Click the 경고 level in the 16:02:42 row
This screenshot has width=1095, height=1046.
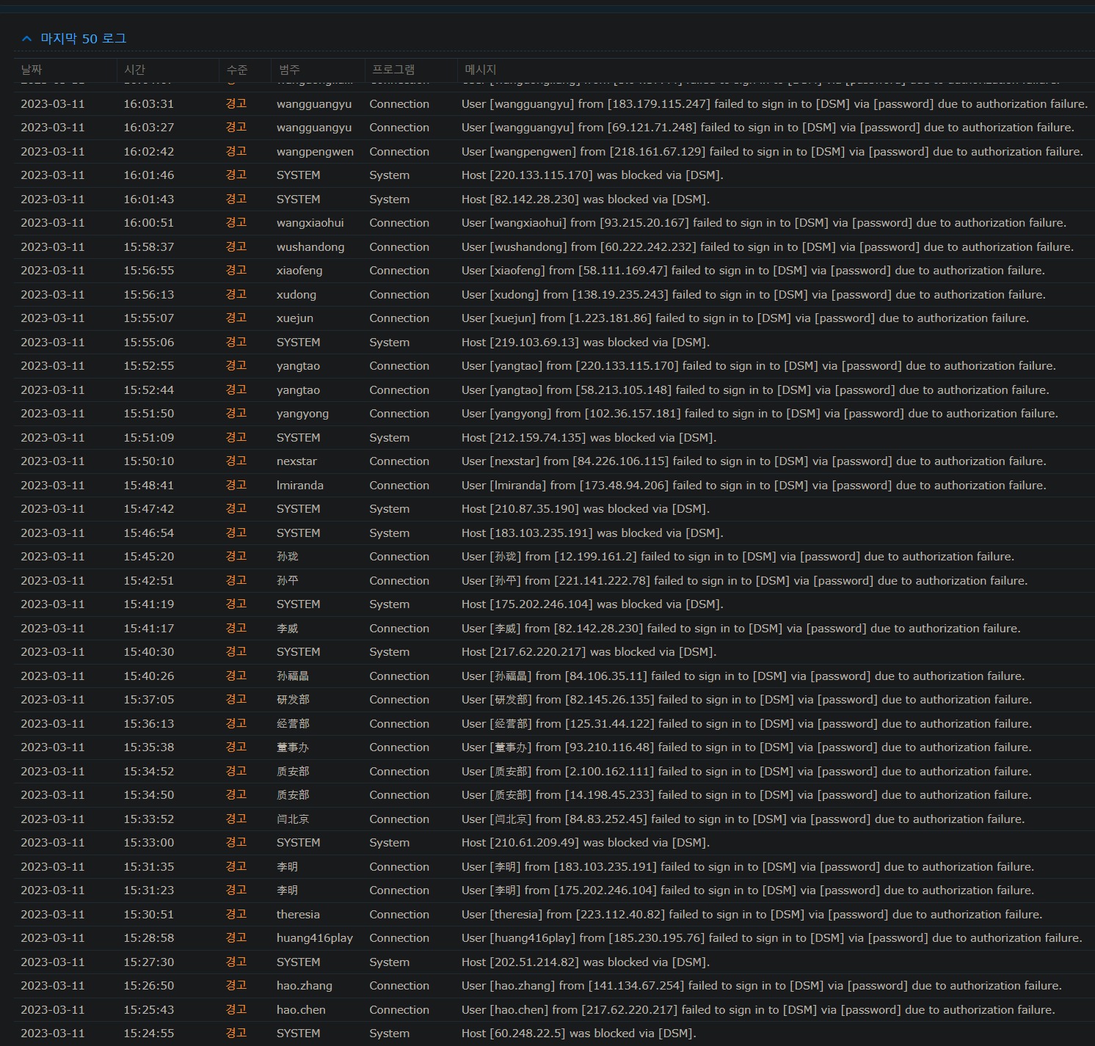tap(236, 152)
